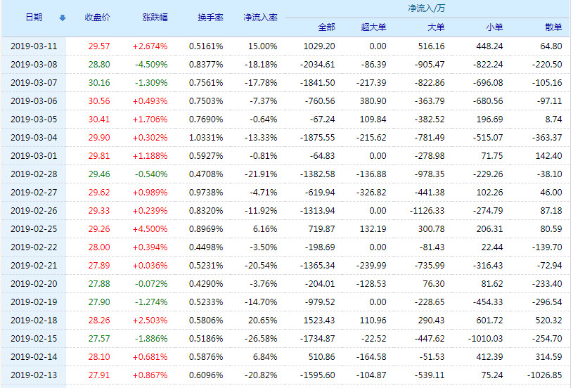
Task: Sort by the 日期 column header
Action: (x=34, y=17)
